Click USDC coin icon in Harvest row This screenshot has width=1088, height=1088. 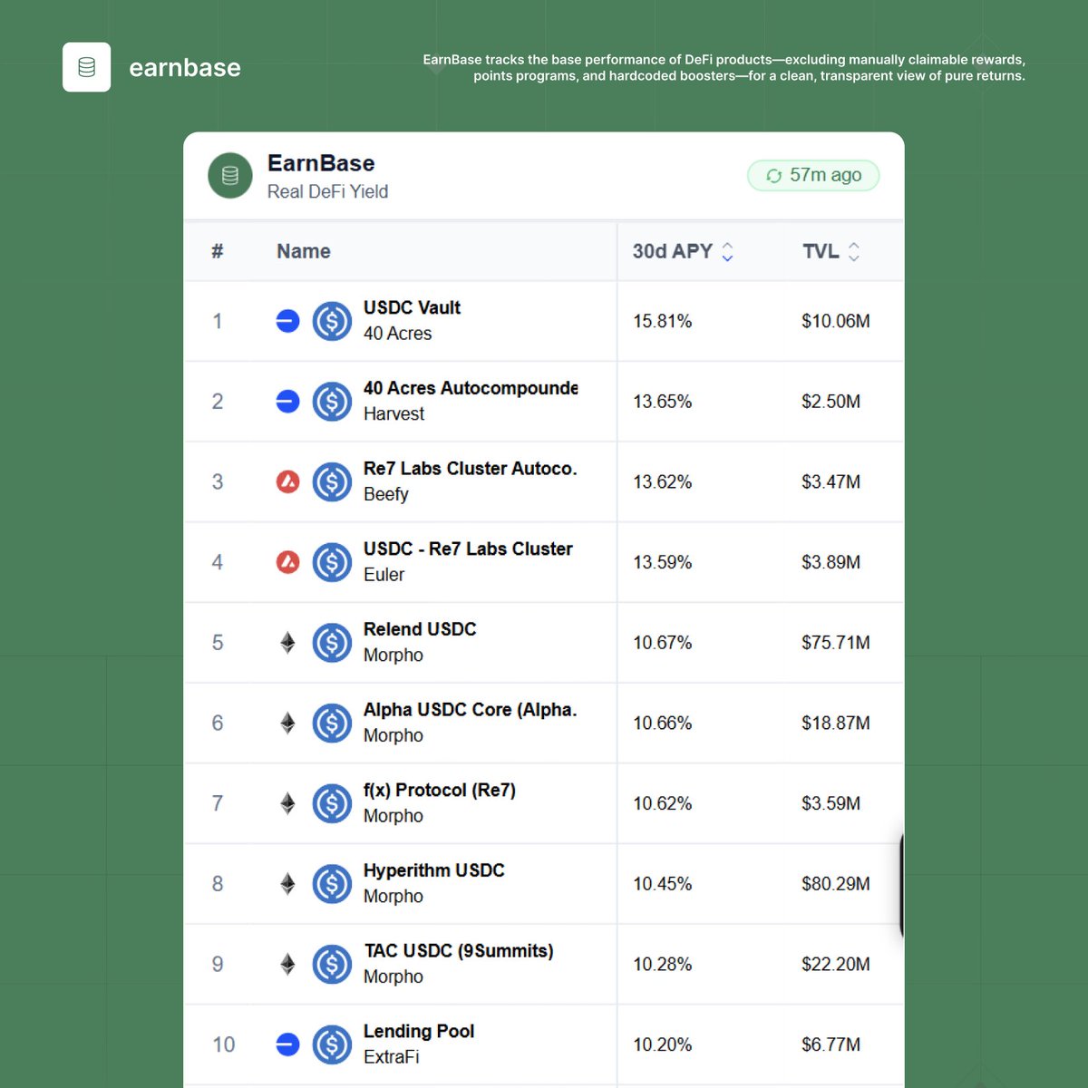tap(332, 401)
